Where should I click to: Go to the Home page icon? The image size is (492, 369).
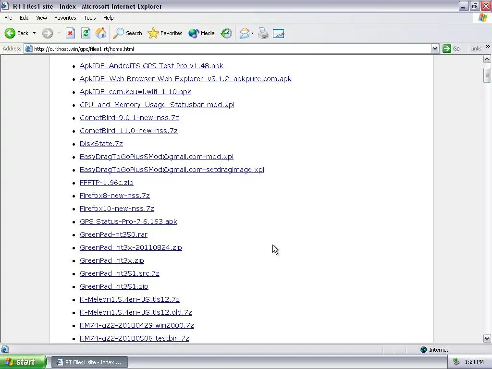(101, 33)
